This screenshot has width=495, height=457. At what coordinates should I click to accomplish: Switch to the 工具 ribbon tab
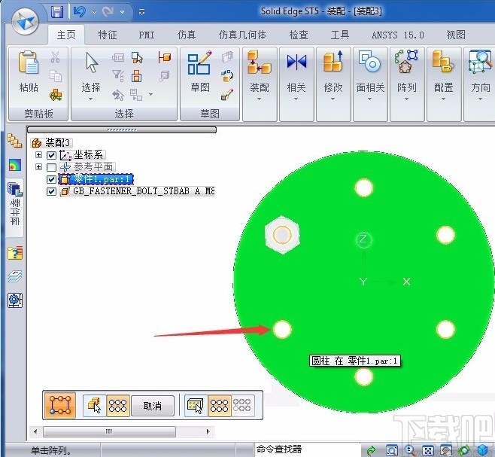340,35
